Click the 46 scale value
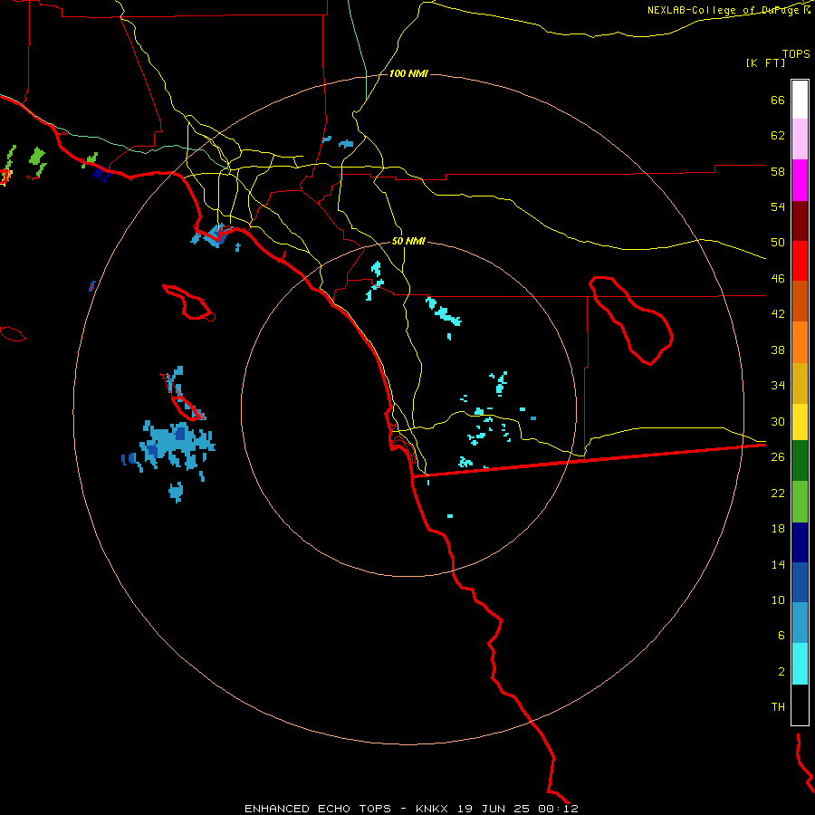Viewport: 815px width, 815px height. (x=778, y=279)
